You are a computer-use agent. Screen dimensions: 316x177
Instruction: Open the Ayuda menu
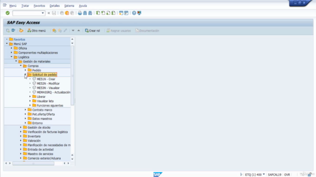(83, 6)
